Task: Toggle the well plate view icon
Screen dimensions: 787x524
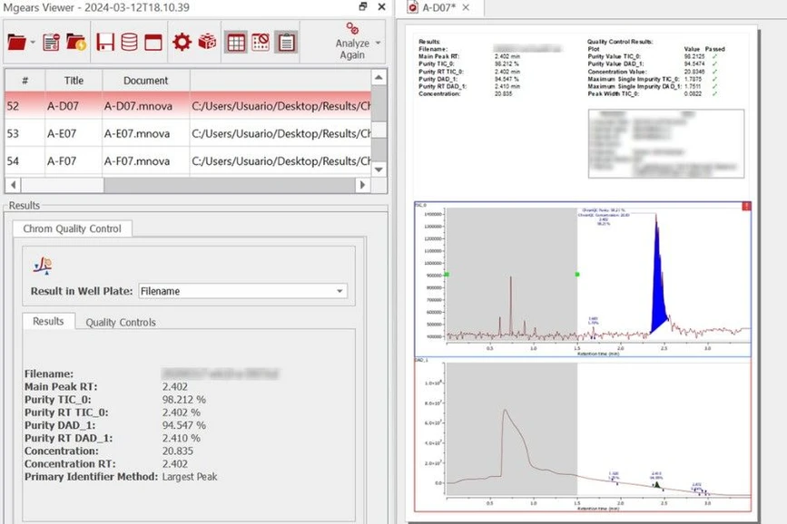Action: click(x=260, y=42)
